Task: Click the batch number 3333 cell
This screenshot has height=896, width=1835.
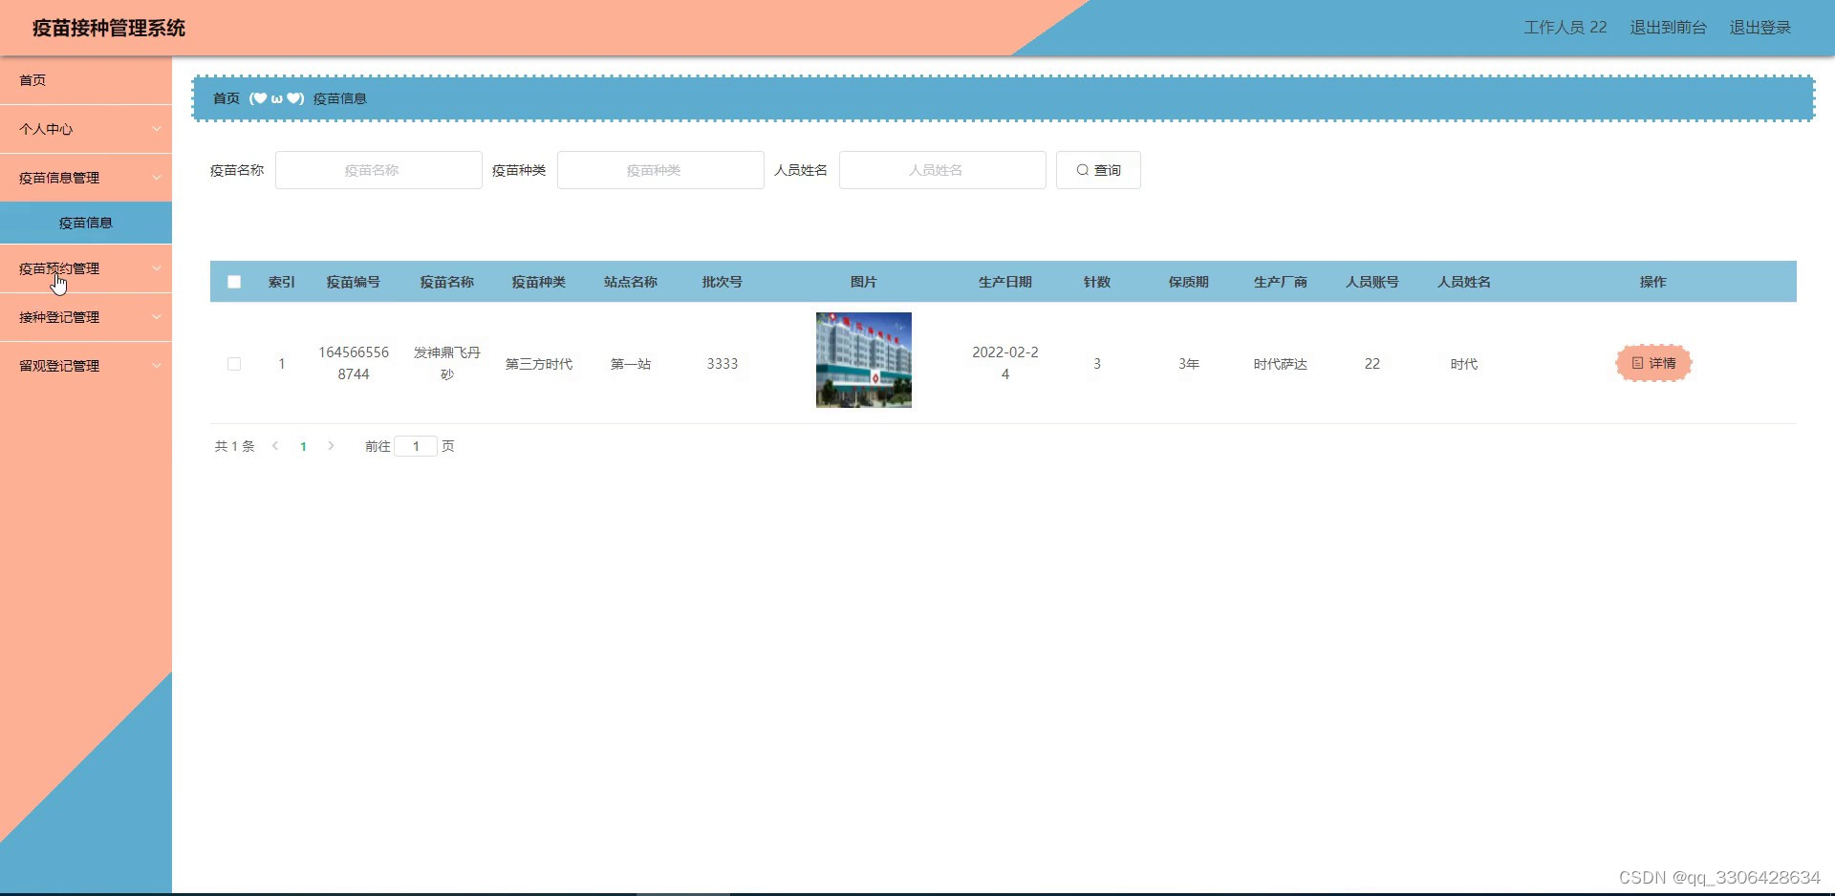Action: click(x=723, y=364)
